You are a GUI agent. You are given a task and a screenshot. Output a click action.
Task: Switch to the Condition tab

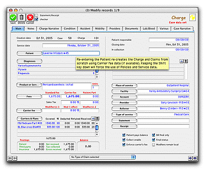click(x=70, y=29)
